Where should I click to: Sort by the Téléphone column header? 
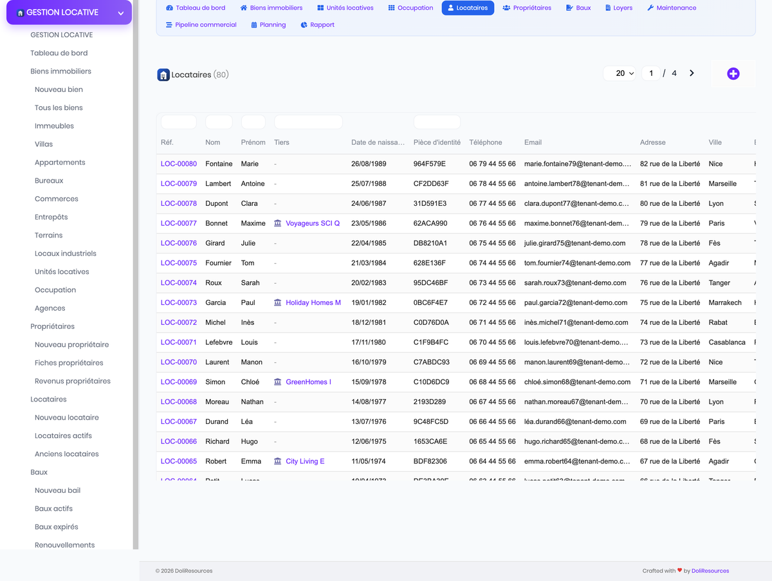click(486, 142)
